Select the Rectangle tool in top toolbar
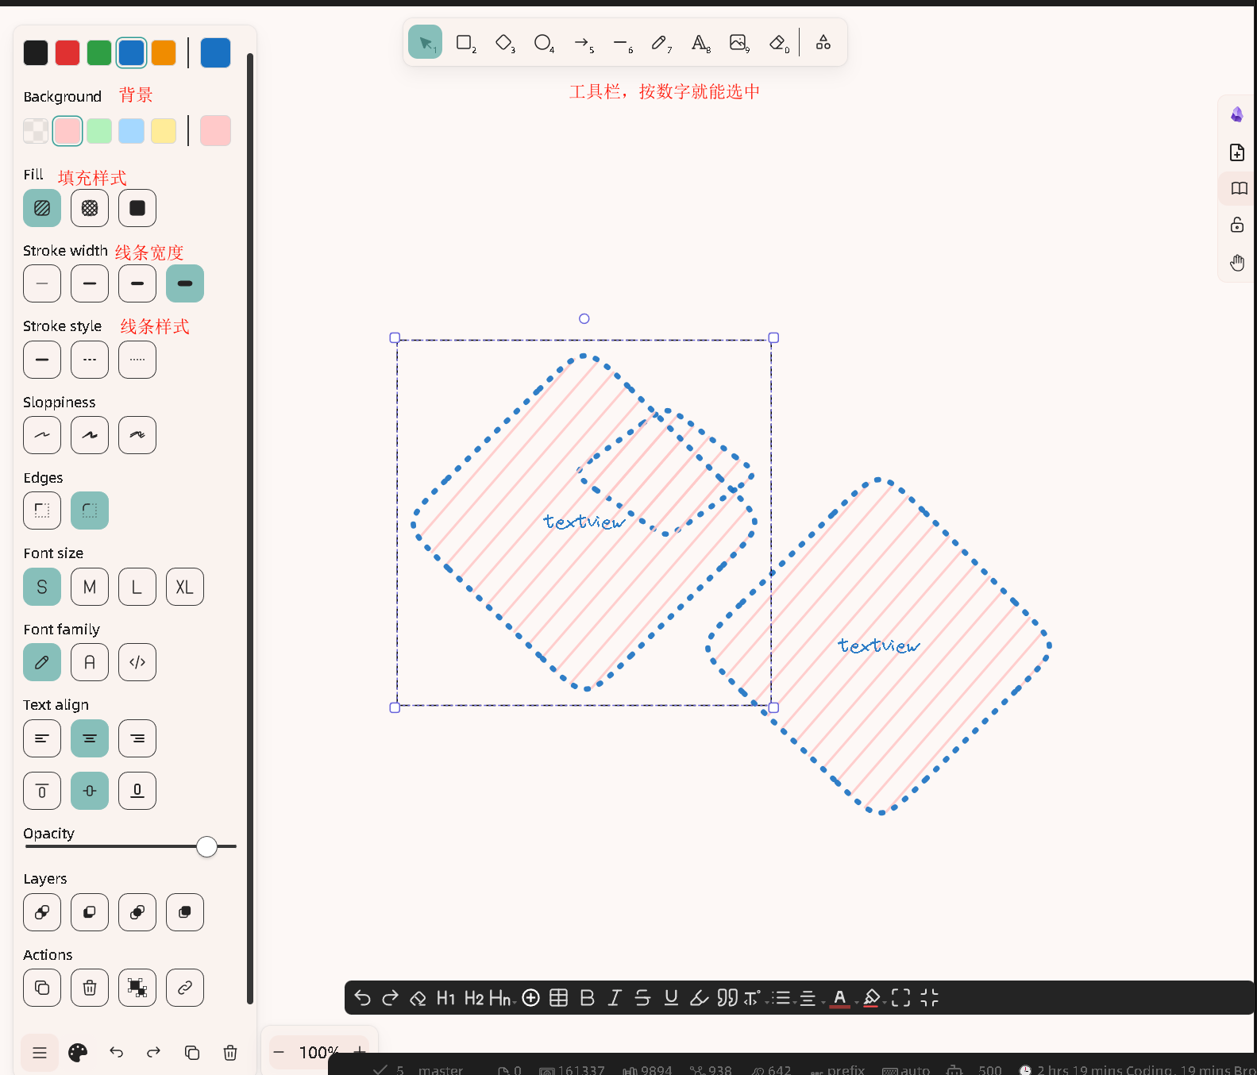This screenshot has height=1075, width=1257. pos(465,42)
